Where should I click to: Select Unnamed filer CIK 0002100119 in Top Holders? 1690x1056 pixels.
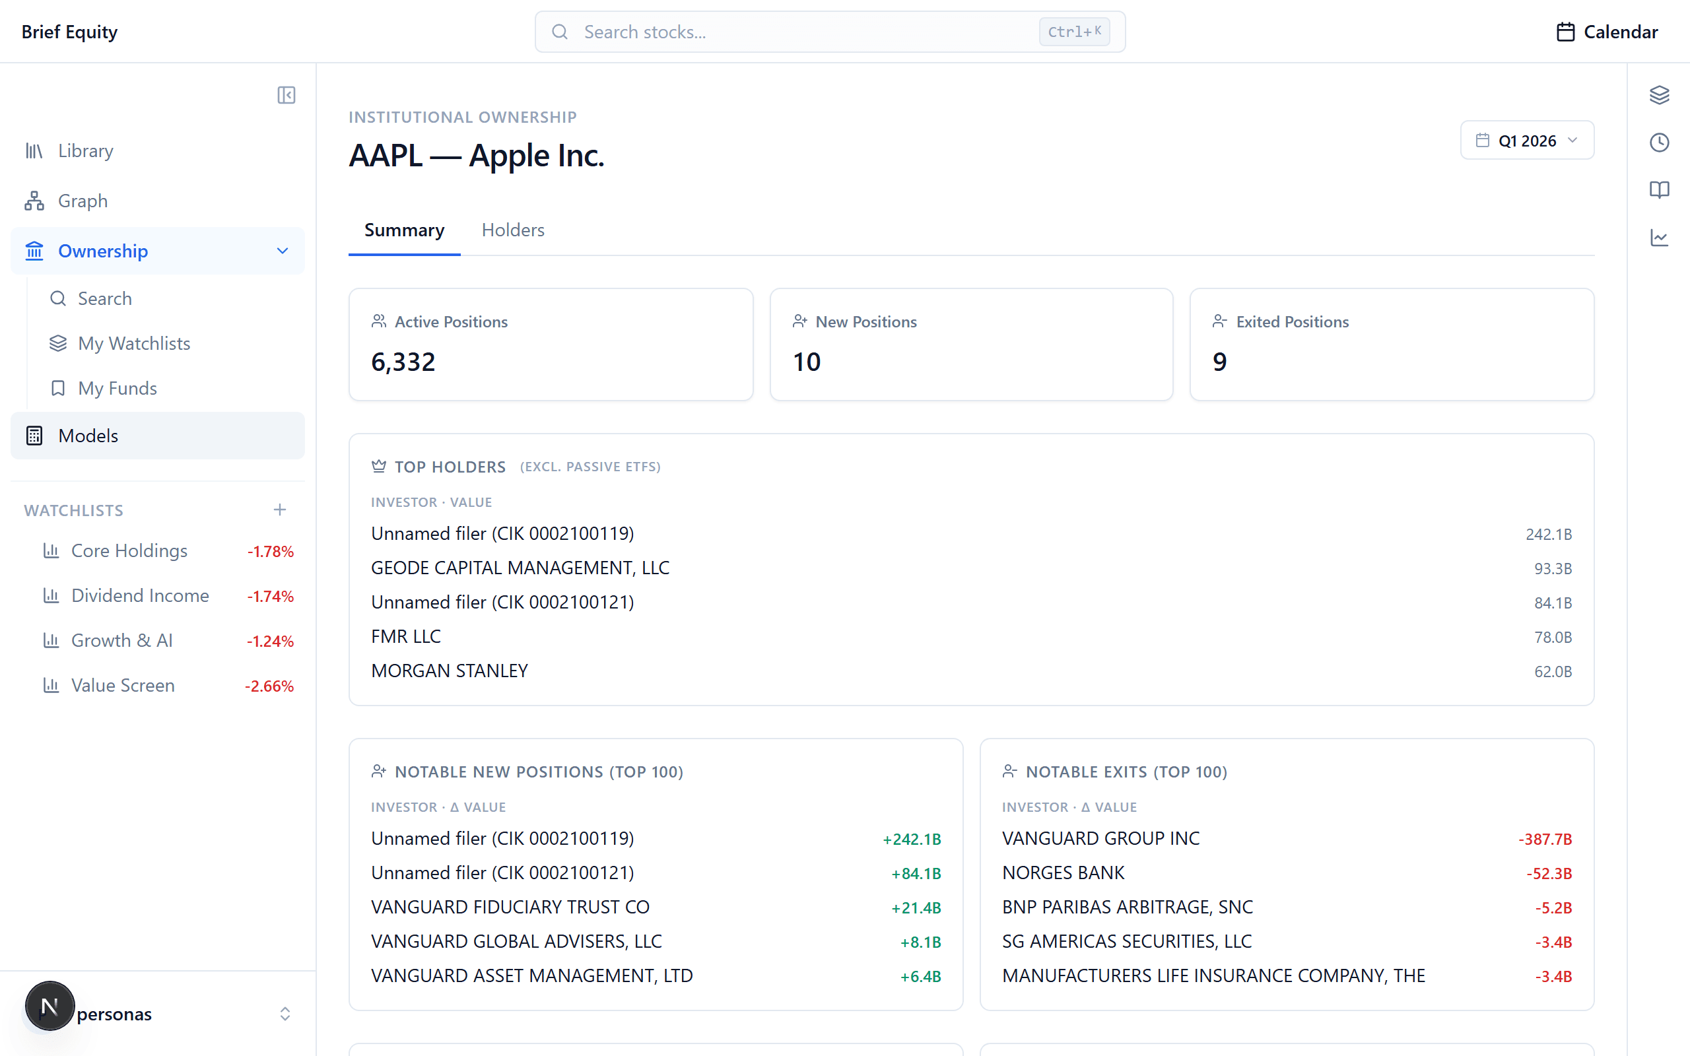click(x=971, y=533)
